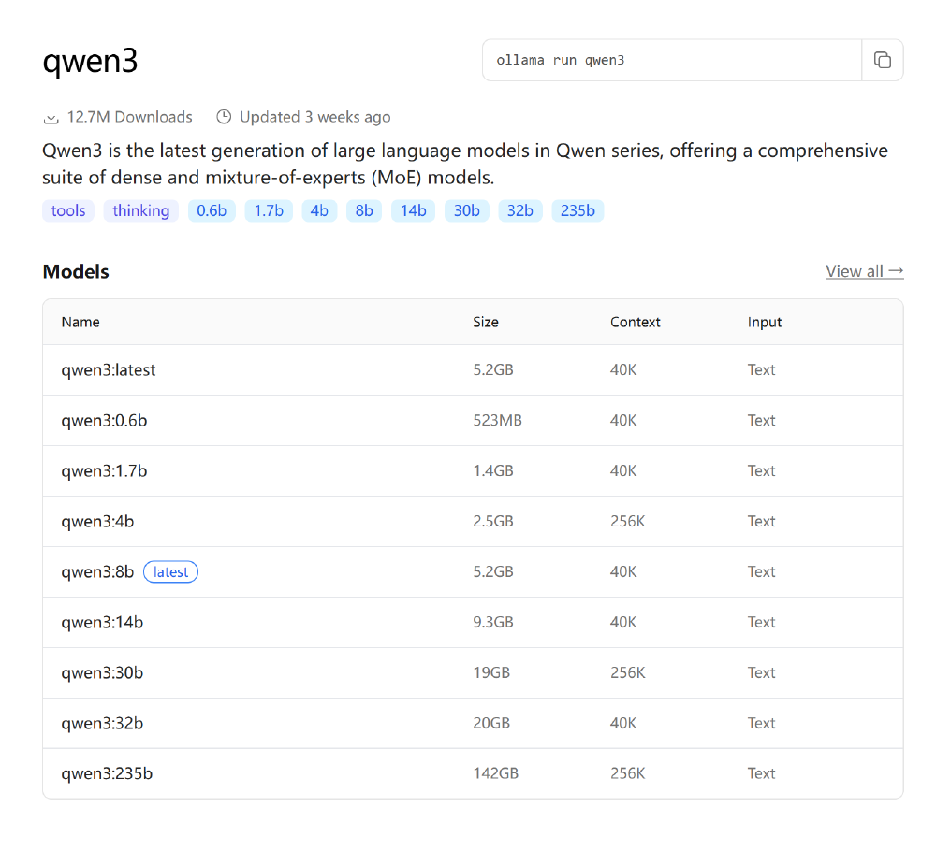Open the qwen3:latest model row

[x=109, y=370]
